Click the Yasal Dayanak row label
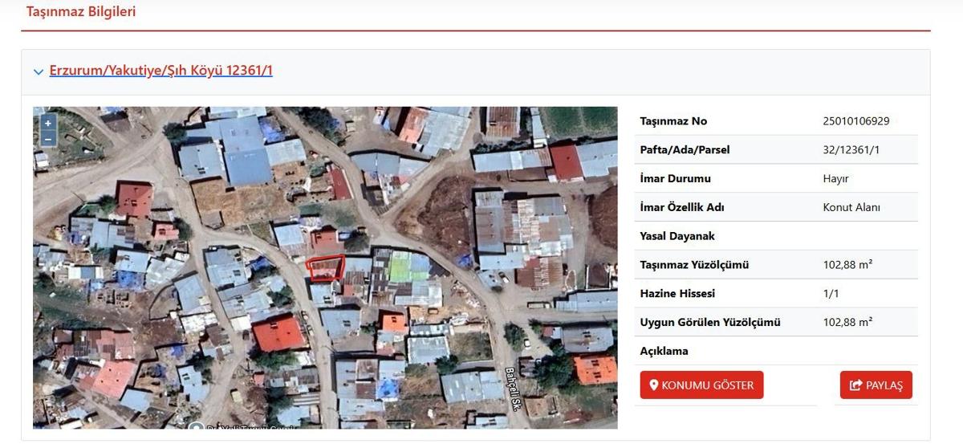 (677, 236)
